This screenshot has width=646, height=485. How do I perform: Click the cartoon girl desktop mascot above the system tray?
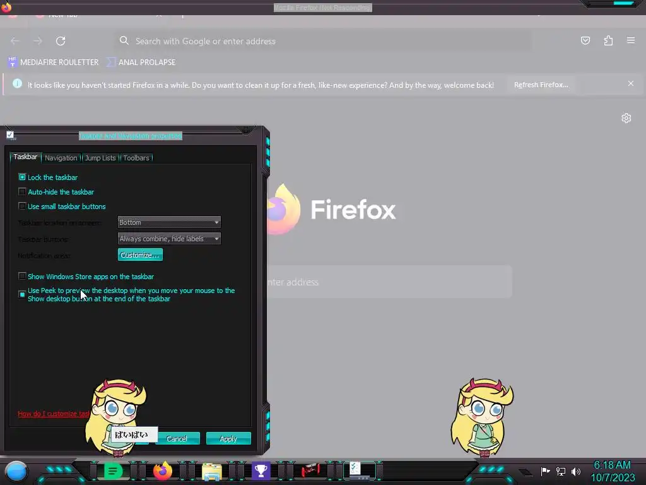[482, 417]
